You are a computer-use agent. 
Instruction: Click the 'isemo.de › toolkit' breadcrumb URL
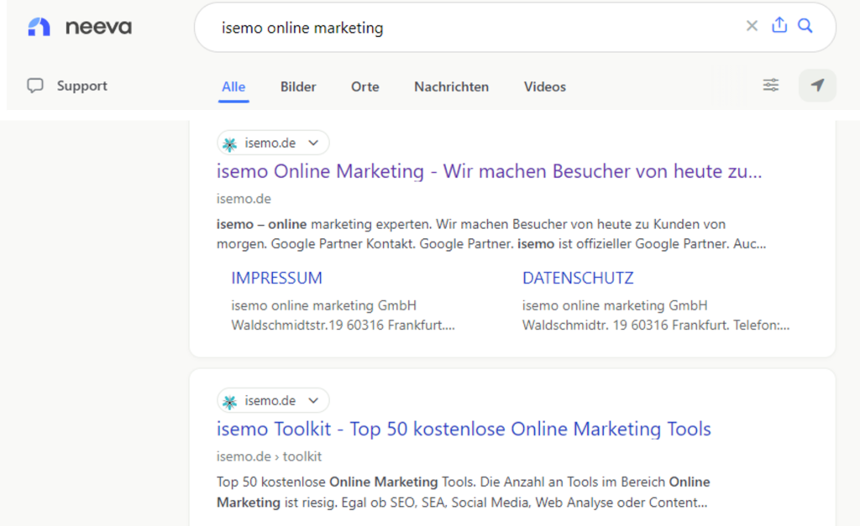(269, 456)
